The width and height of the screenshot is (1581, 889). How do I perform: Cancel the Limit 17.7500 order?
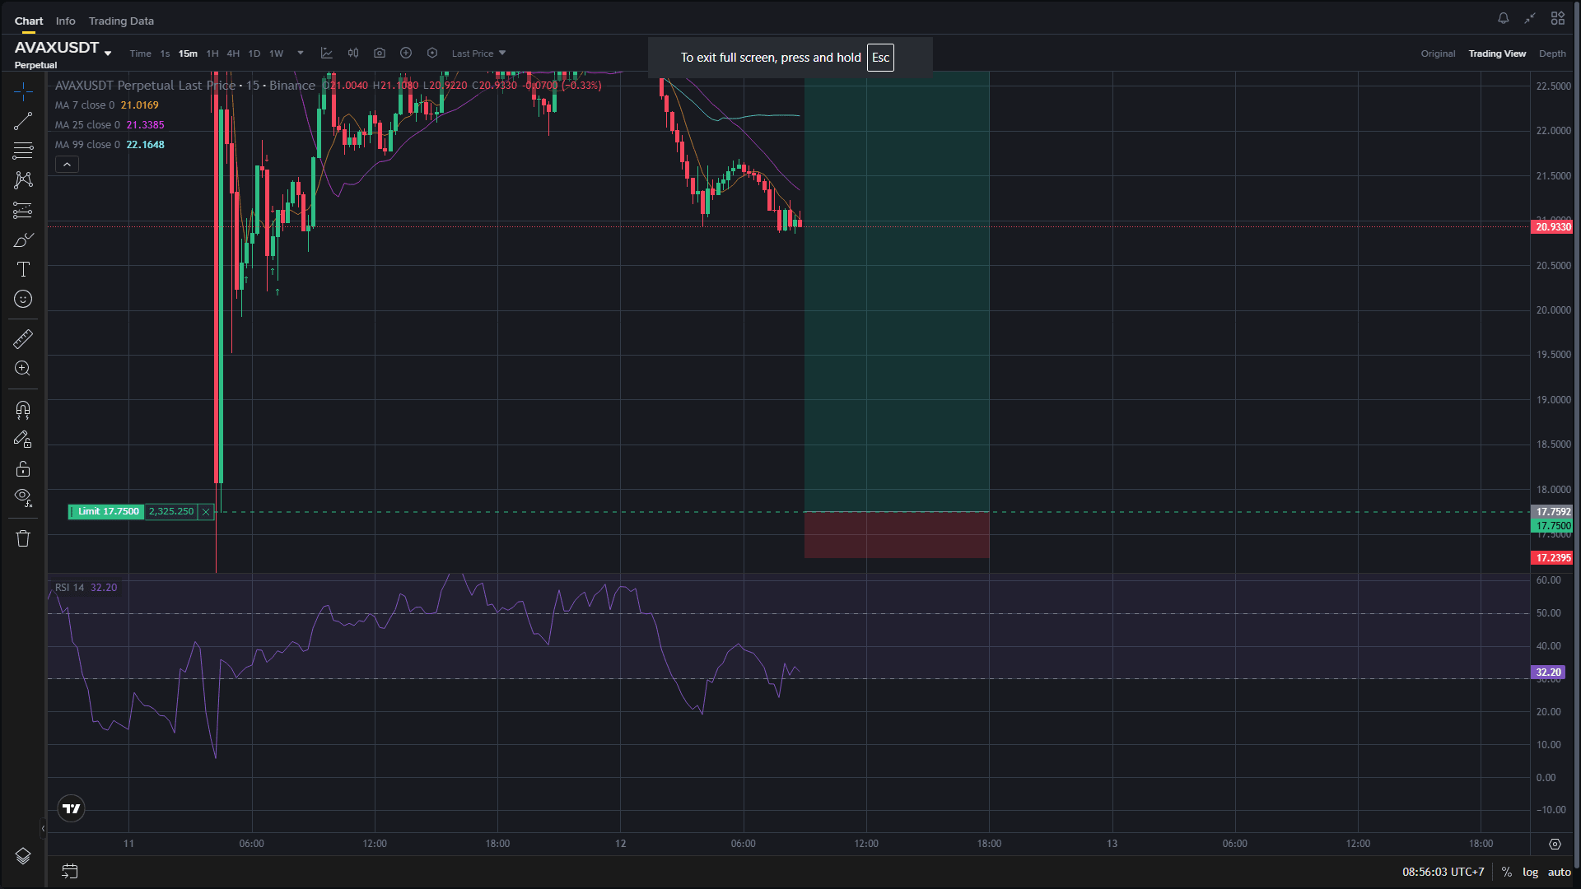click(206, 512)
